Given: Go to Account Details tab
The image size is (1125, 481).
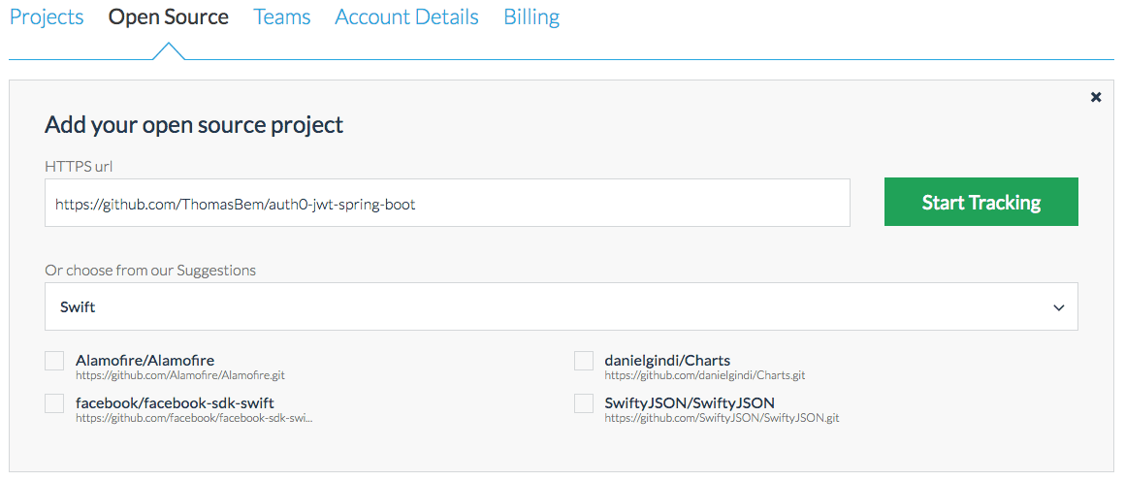Looking at the screenshot, I should click(x=406, y=17).
